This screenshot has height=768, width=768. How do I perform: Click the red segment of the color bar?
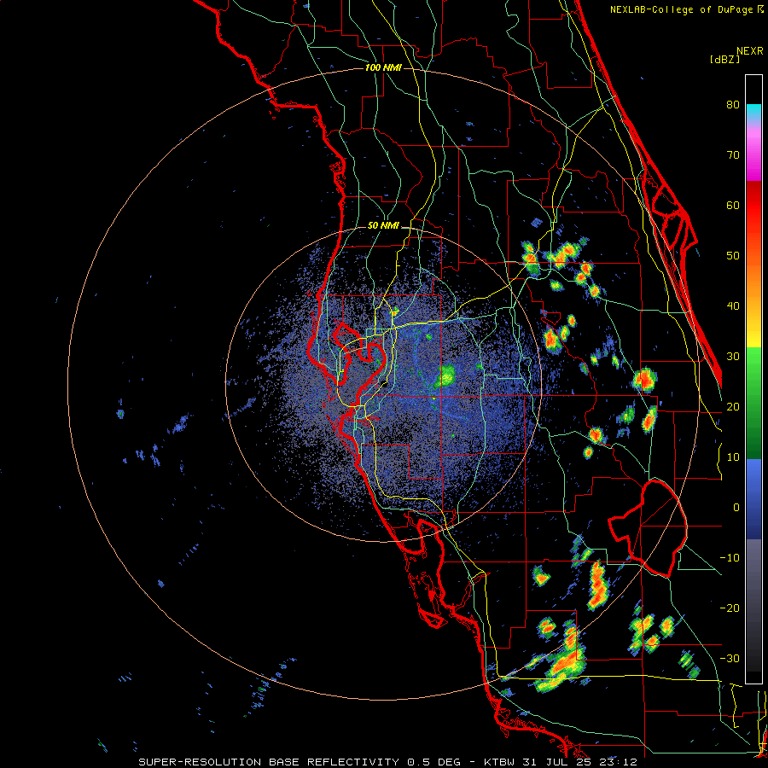click(753, 206)
